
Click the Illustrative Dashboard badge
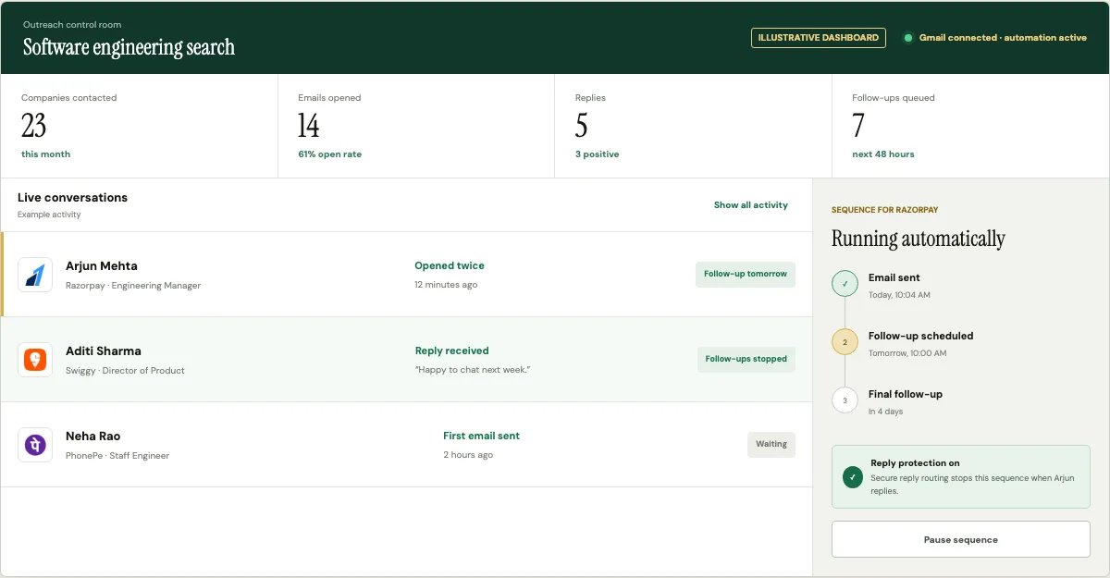[x=819, y=38]
